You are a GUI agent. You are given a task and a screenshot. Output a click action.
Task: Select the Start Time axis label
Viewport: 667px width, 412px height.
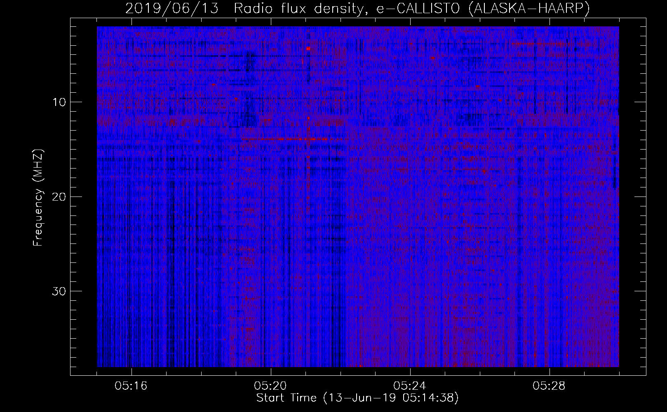pos(357,398)
